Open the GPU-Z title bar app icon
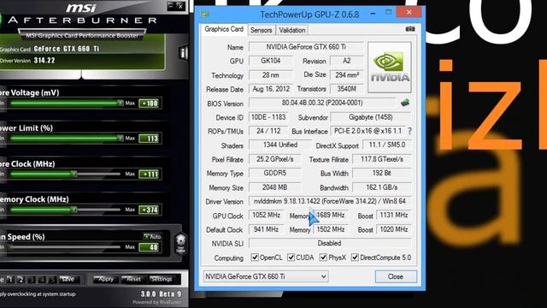The height and width of the screenshot is (308, 547). 205,15
